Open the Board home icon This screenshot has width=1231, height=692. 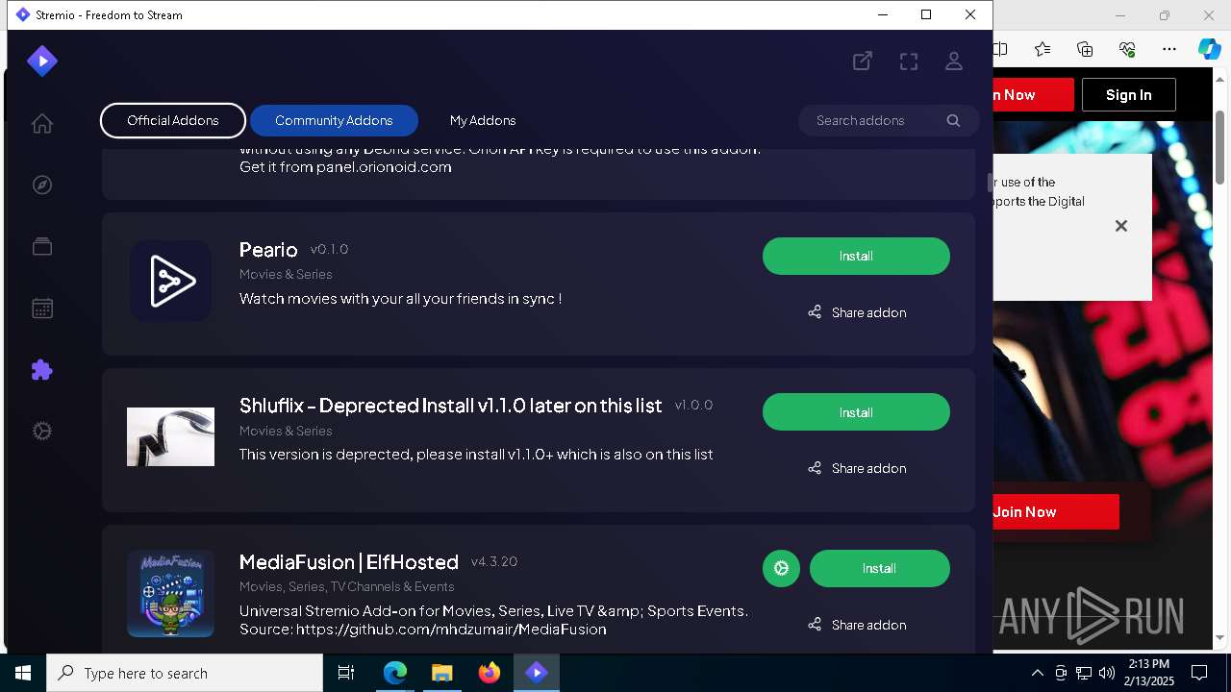click(41, 124)
